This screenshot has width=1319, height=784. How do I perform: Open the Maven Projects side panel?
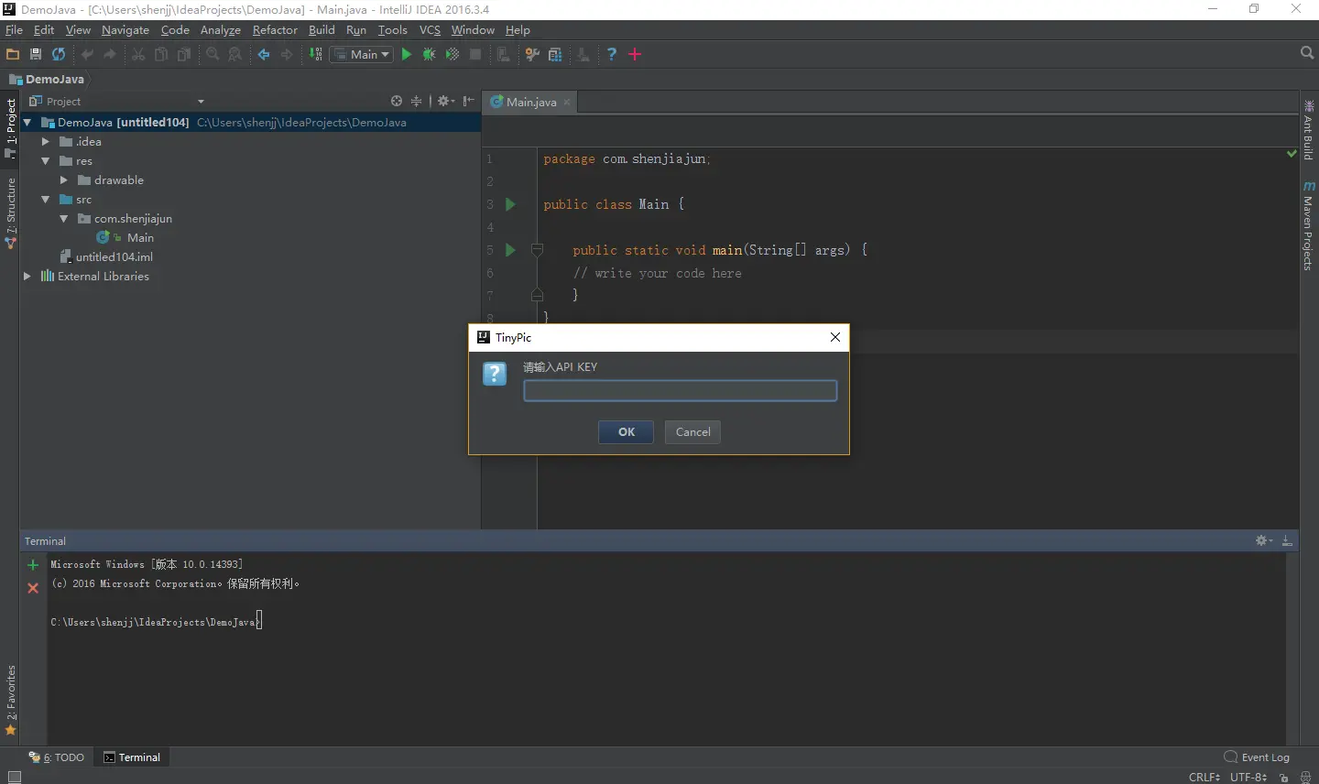coord(1309,225)
